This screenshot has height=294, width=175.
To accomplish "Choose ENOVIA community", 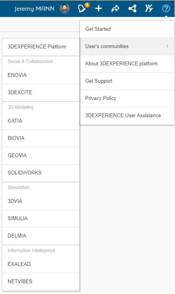I will coord(41,75).
